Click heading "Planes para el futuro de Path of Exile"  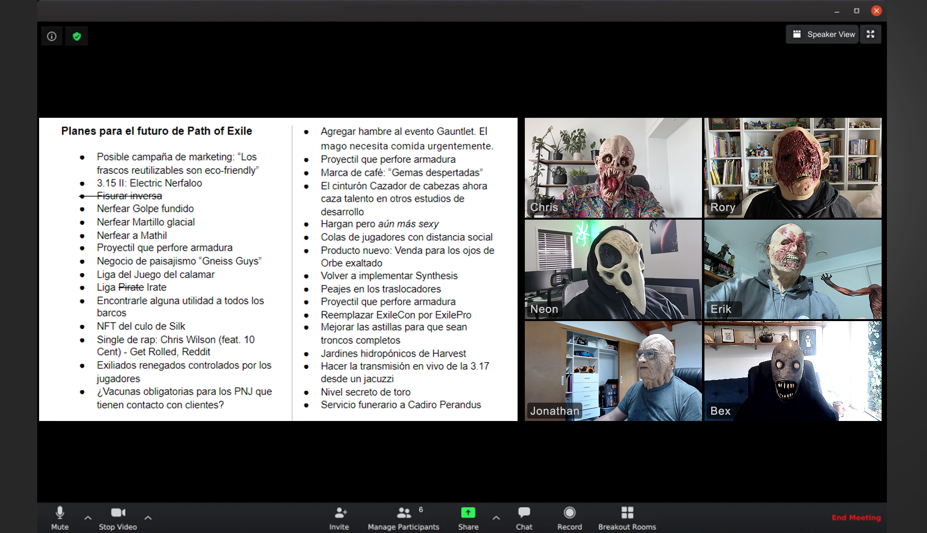tap(156, 131)
